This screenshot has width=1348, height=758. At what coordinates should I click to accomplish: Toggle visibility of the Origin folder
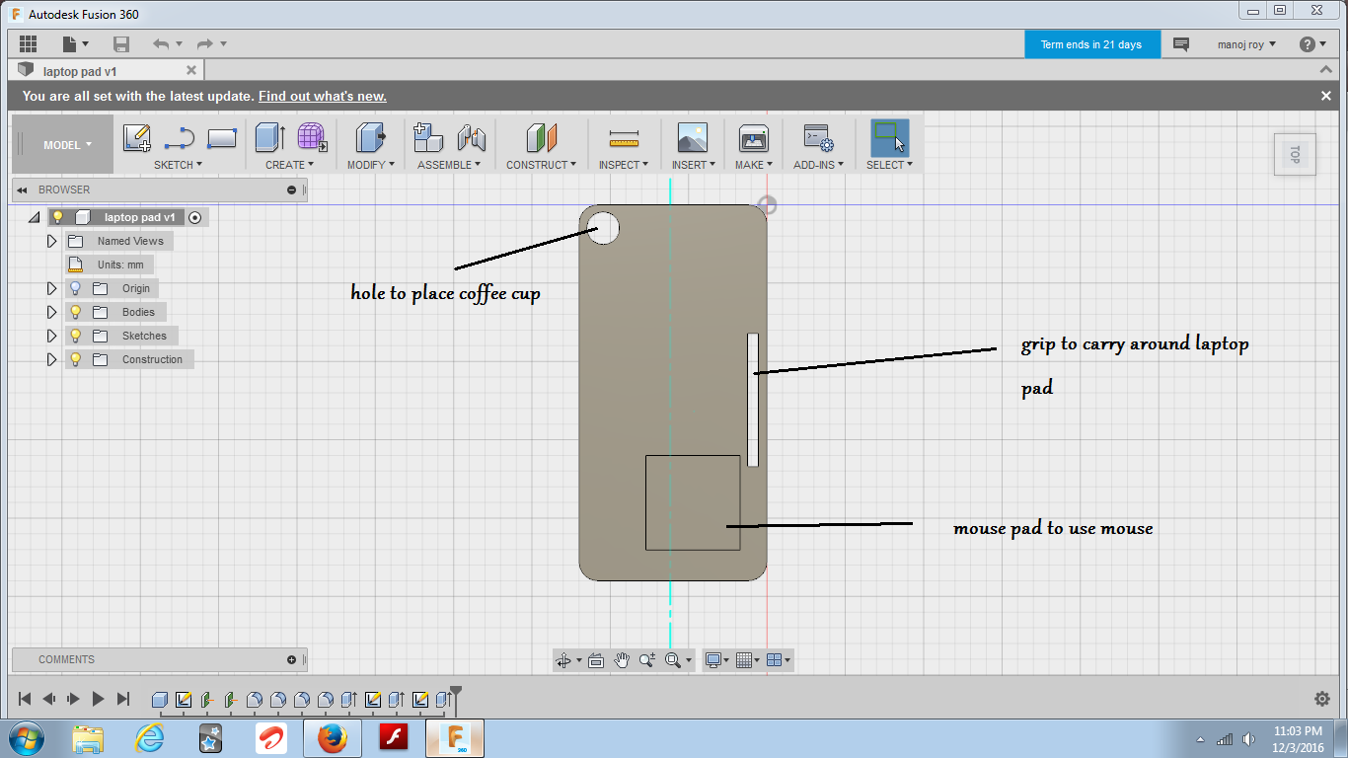75,287
